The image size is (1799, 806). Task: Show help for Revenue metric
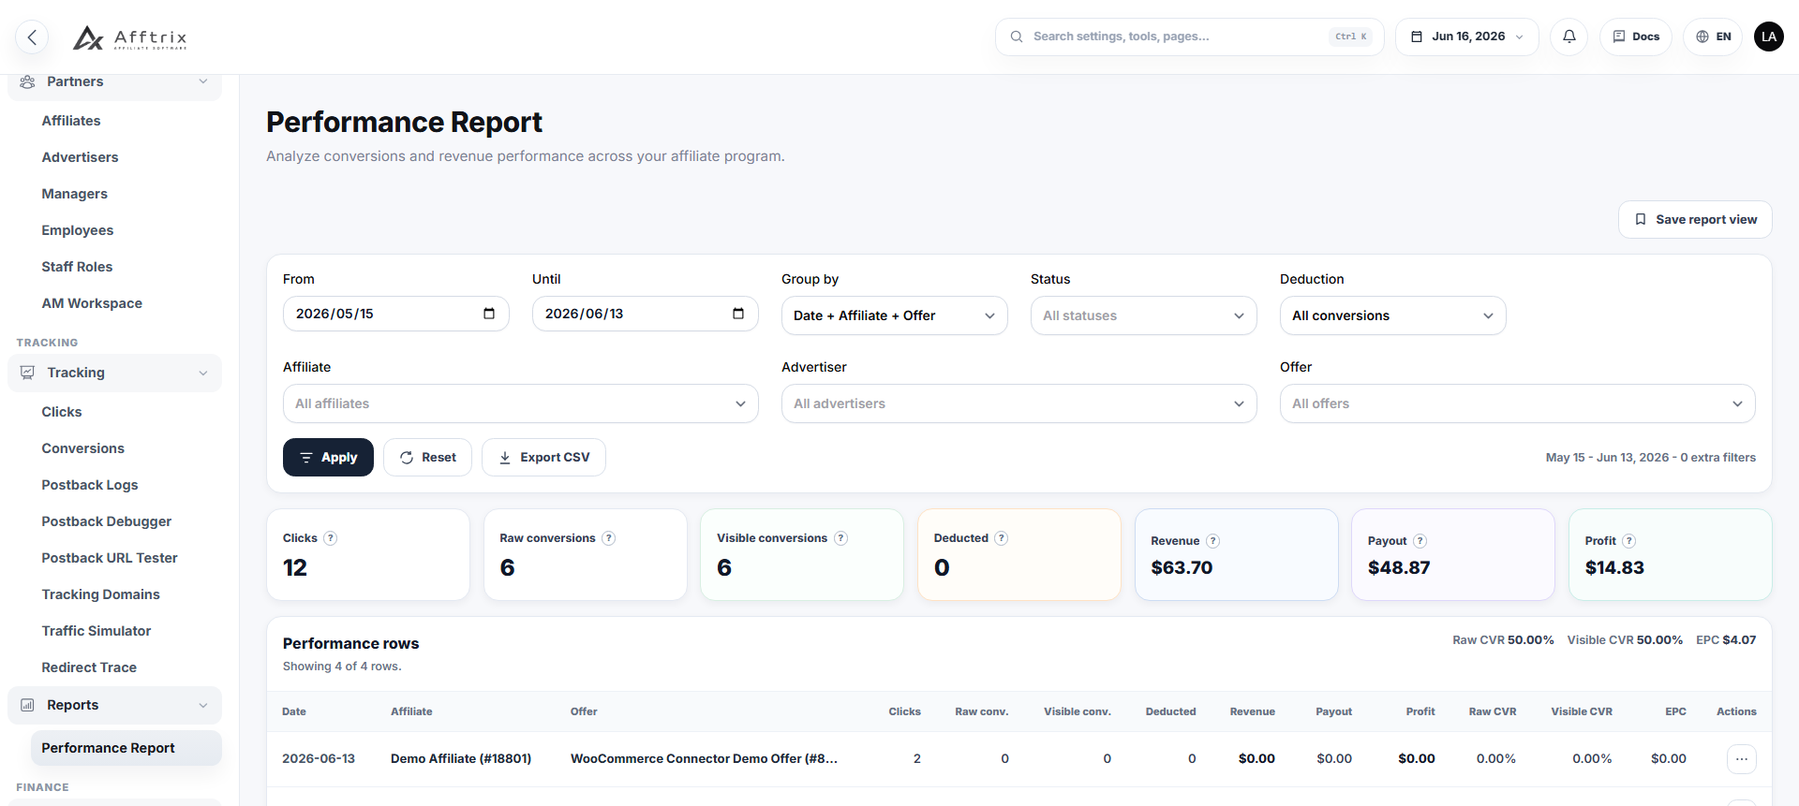[x=1212, y=541]
